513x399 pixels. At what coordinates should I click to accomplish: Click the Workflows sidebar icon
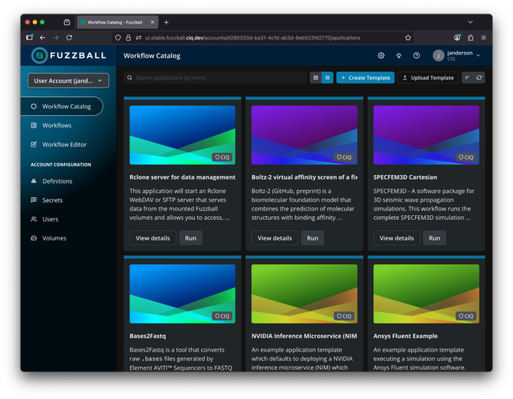[34, 125]
